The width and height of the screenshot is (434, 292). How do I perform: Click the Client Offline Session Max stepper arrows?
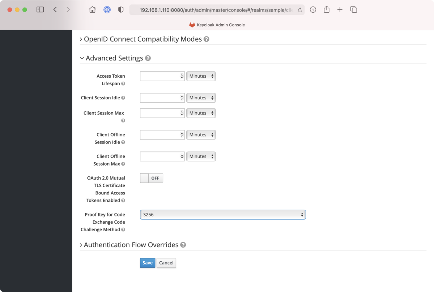point(182,156)
